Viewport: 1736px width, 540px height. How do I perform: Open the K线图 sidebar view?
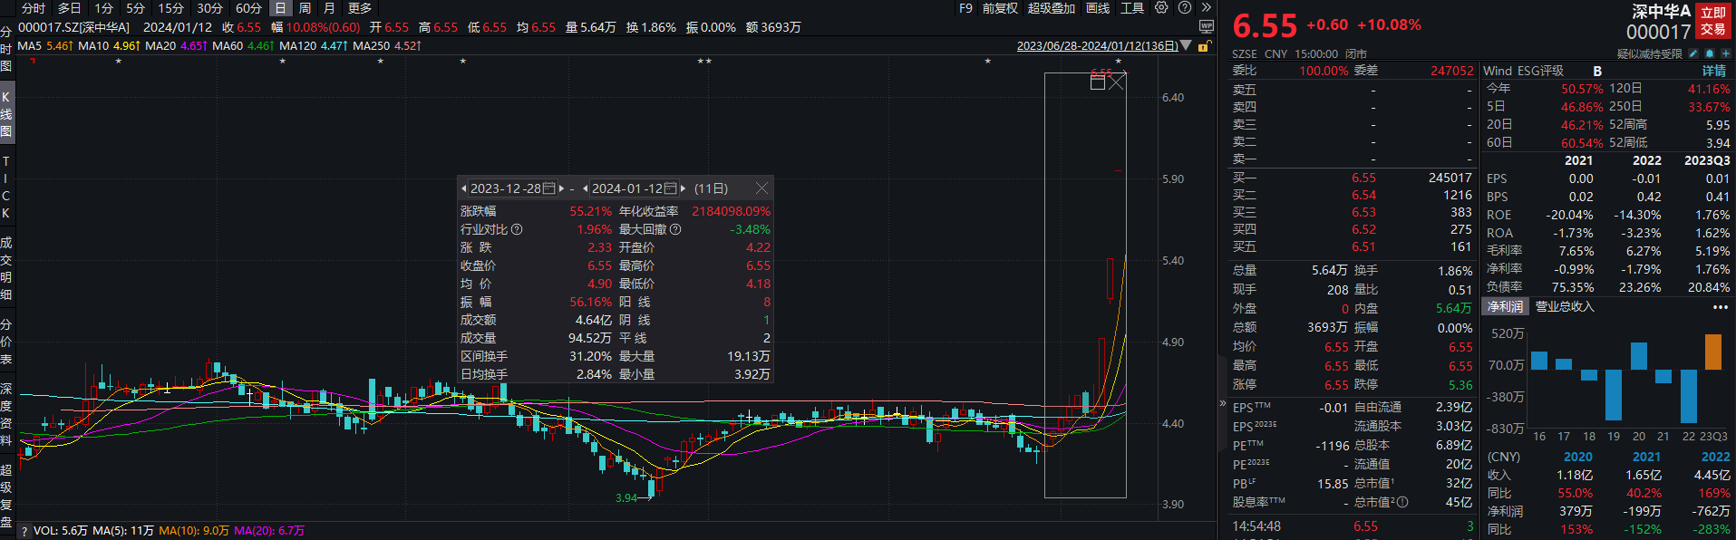[6, 114]
